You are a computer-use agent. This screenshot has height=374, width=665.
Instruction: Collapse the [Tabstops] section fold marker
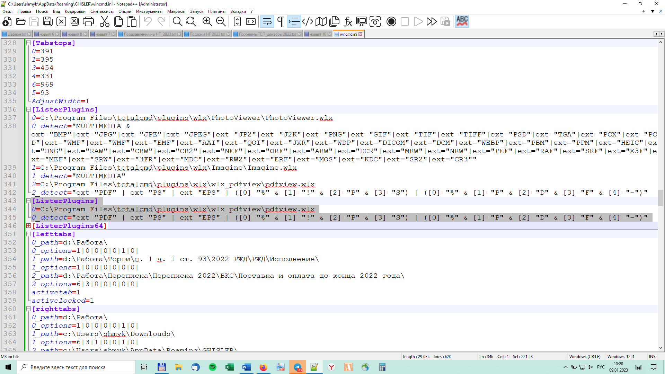point(29,43)
